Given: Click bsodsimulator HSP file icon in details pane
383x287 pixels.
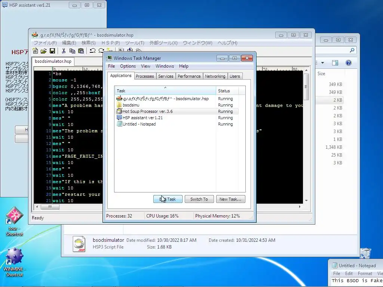Looking at the screenshot, I should point(79,244).
